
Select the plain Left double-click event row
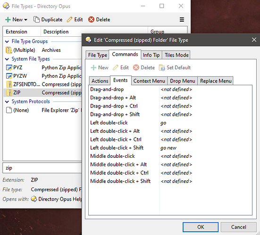tap(170, 123)
